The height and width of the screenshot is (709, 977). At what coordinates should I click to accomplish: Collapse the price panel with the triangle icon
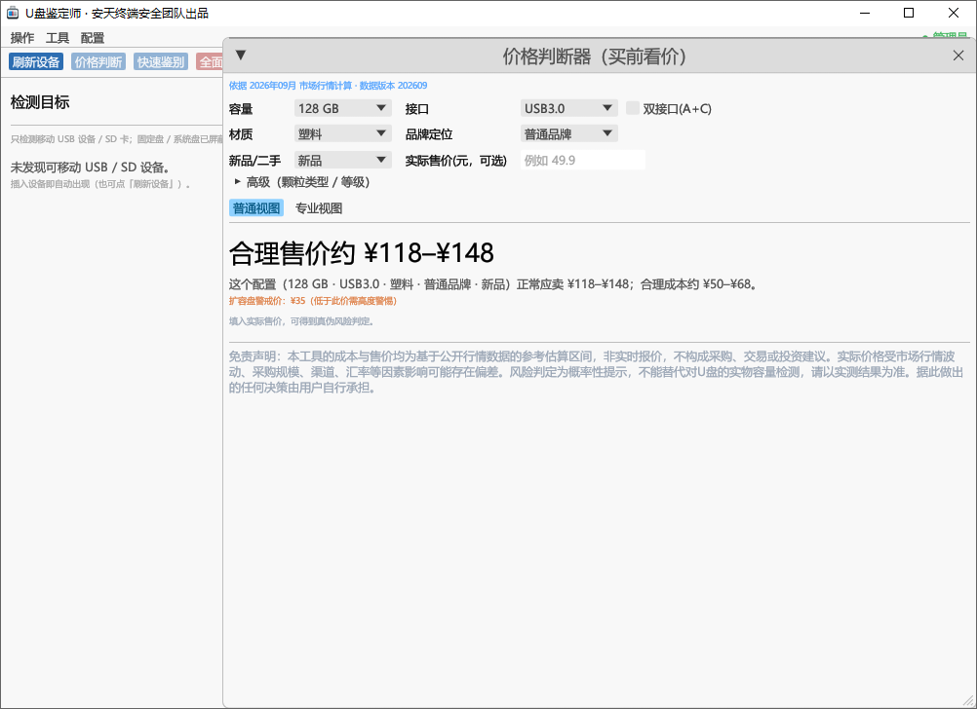(x=241, y=56)
